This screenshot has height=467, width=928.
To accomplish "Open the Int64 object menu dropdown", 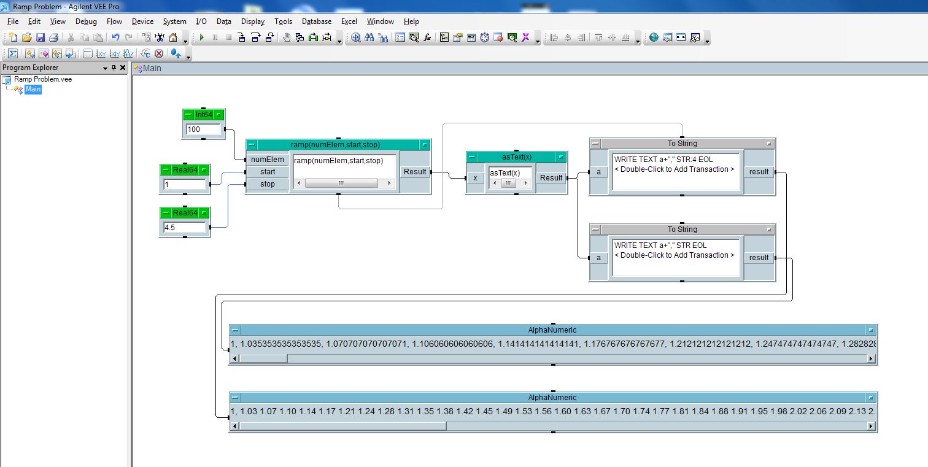I will (218, 115).
